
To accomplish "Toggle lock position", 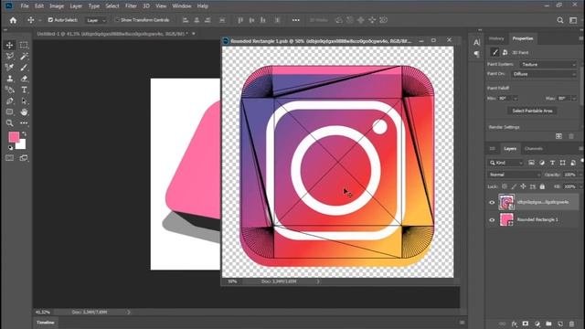I will (523, 186).
